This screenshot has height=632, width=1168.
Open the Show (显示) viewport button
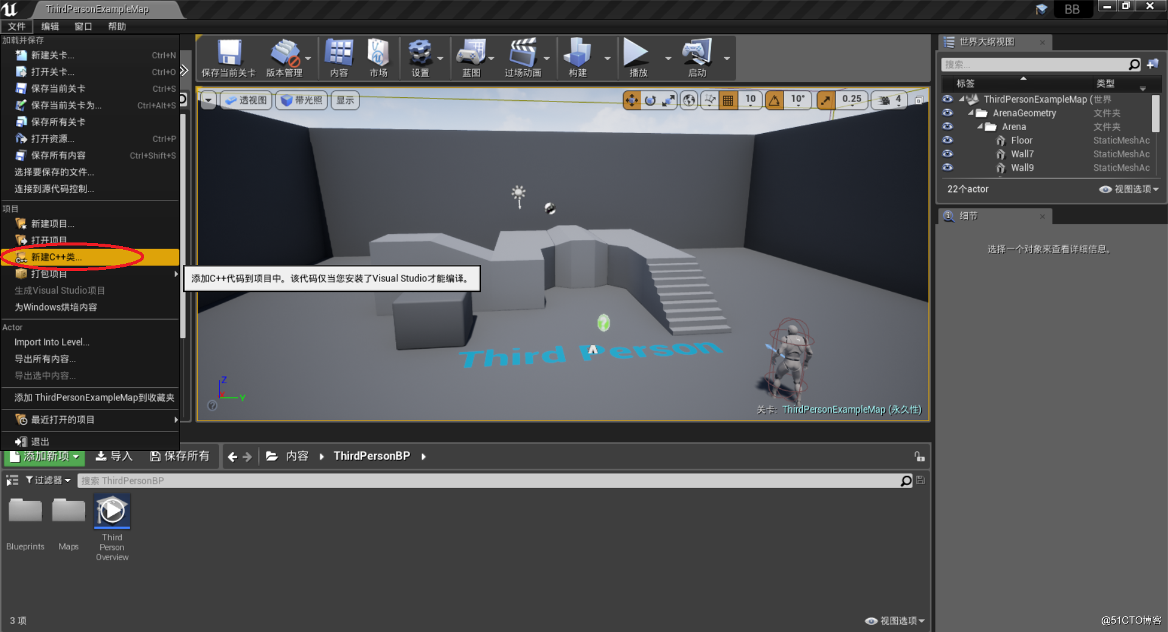[345, 100]
